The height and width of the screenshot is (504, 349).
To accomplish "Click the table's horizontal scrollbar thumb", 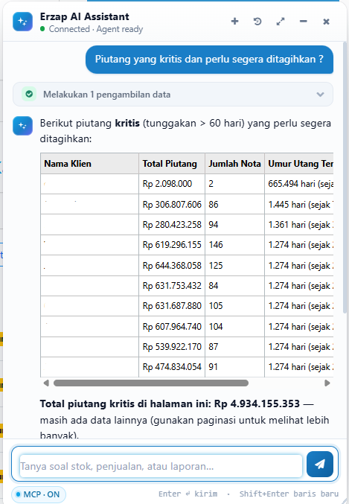I will [x=151, y=383].
